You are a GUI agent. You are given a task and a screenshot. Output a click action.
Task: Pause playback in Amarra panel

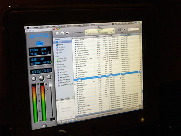coord(42,78)
